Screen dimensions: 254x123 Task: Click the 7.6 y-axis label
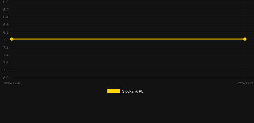click(6, 63)
